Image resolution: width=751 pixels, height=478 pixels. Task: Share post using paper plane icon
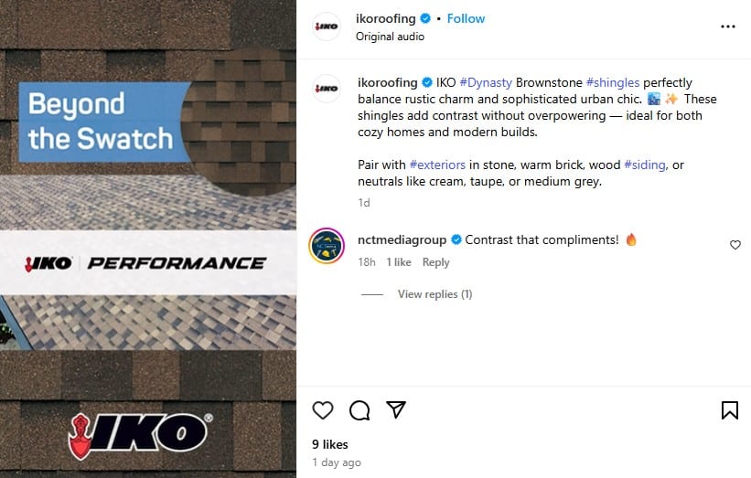pyautogui.click(x=396, y=409)
